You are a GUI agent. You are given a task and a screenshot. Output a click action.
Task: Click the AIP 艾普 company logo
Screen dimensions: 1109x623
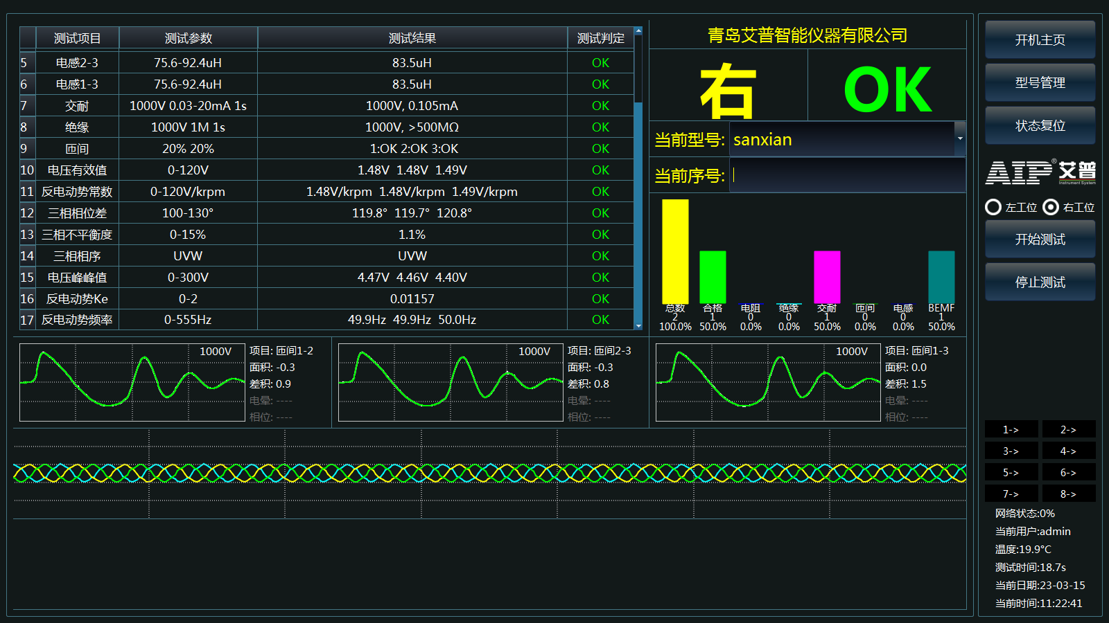[1039, 172]
